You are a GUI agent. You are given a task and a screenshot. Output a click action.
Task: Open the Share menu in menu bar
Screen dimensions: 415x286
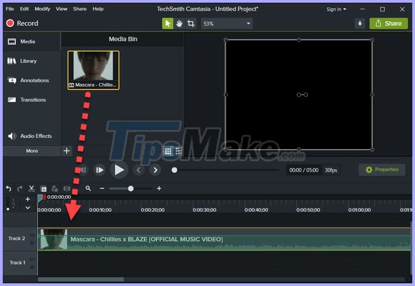[80, 9]
